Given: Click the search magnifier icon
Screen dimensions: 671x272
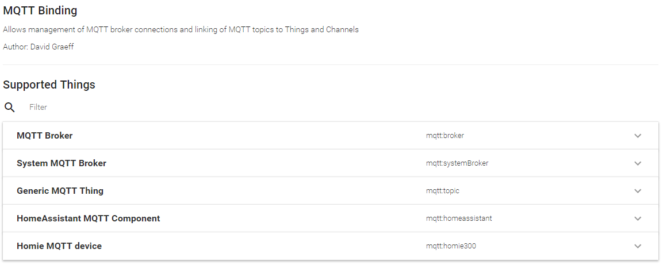Looking at the screenshot, I should tap(10, 107).
